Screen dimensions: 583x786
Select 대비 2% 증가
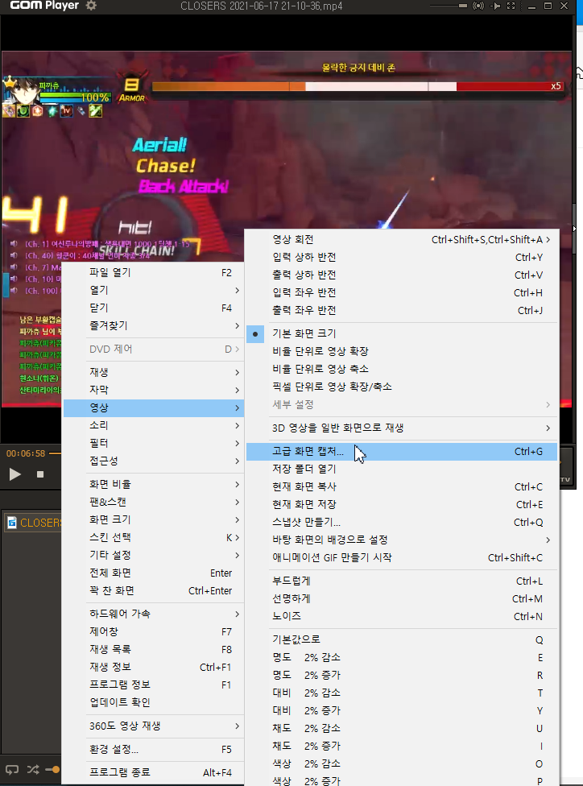[x=402, y=711]
